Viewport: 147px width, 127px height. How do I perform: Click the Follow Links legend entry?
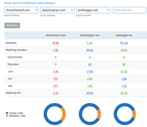(15, 113)
